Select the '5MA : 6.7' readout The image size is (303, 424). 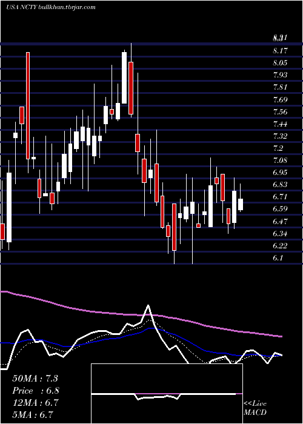(33, 414)
